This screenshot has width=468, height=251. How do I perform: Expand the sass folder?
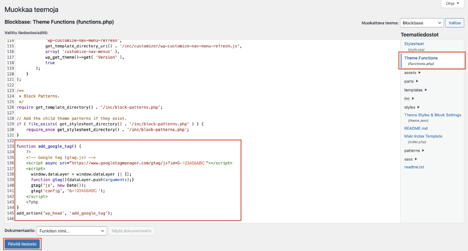pos(410,159)
